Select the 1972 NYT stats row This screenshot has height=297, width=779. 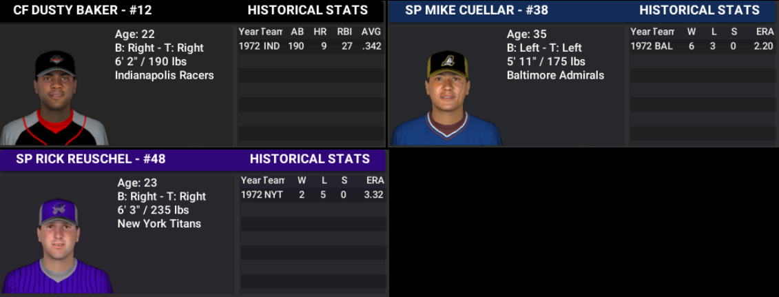point(313,195)
